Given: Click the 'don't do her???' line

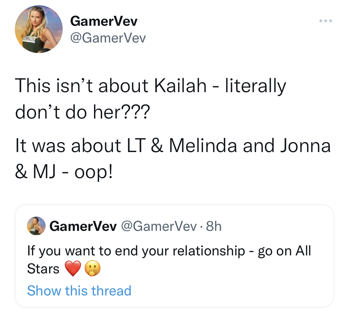Looking at the screenshot, I should point(83,112).
